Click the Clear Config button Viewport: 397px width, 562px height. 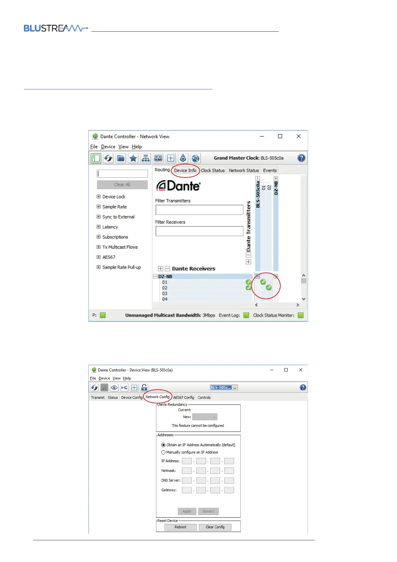[215, 527]
